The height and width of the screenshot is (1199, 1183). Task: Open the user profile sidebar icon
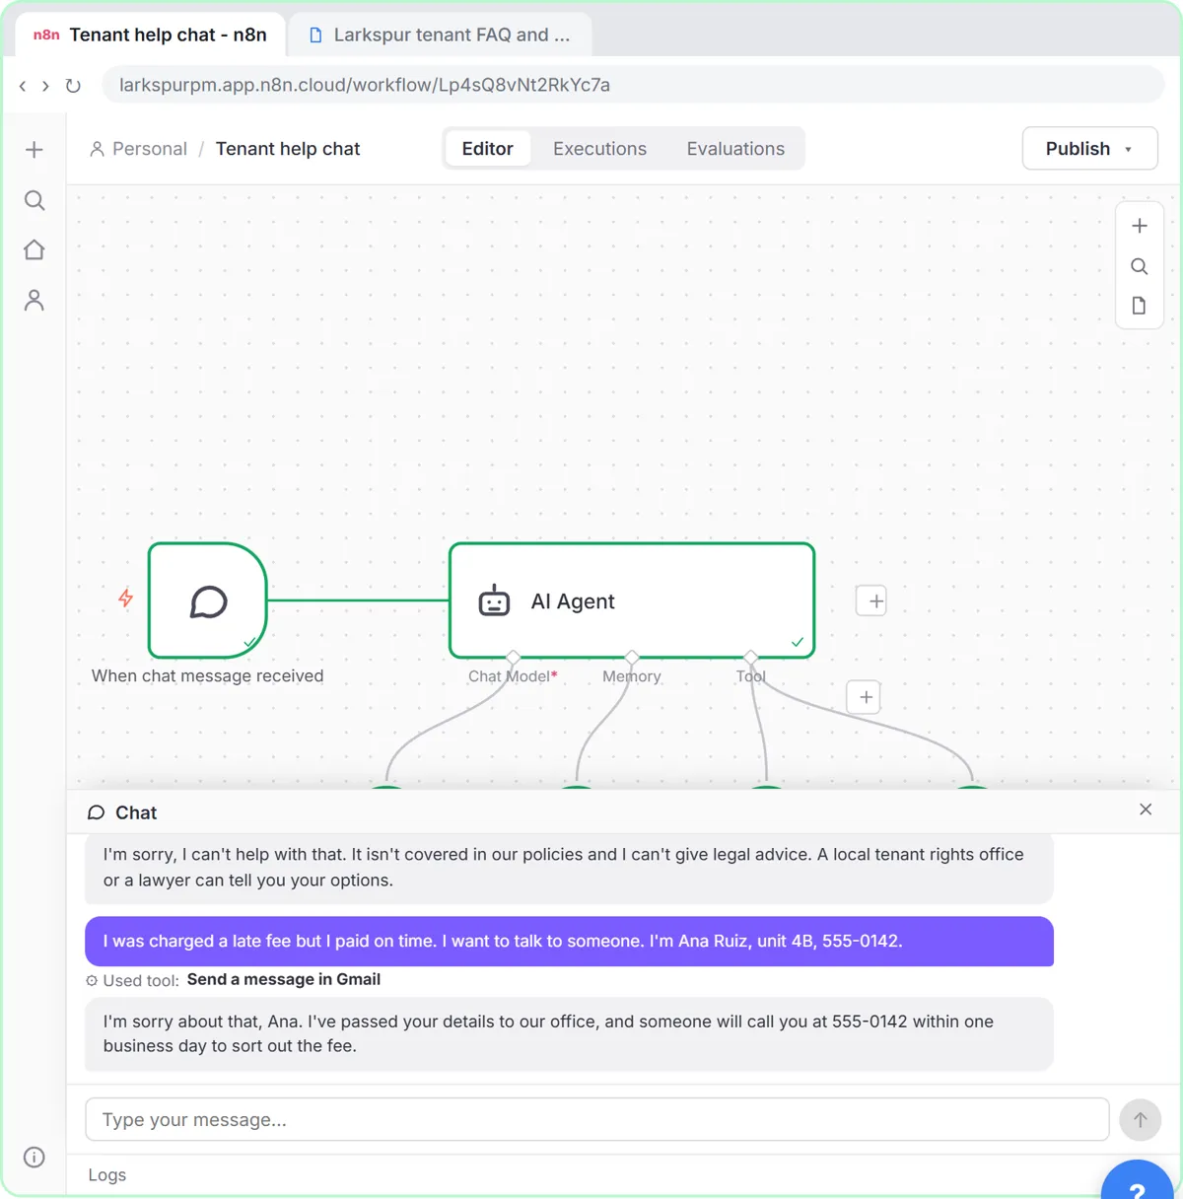35,300
